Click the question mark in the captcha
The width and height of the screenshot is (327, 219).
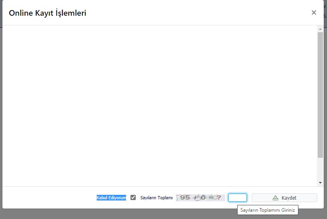tap(218, 198)
